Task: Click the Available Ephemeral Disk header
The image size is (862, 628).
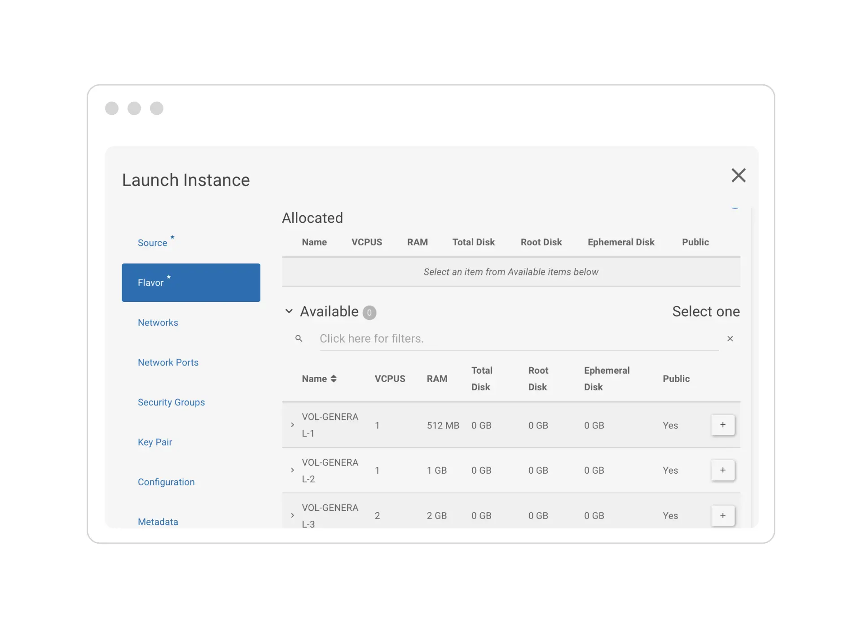Action: tap(607, 379)
